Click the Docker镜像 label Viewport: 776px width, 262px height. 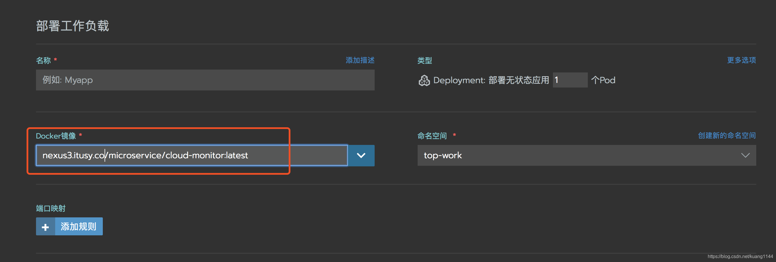56,136
